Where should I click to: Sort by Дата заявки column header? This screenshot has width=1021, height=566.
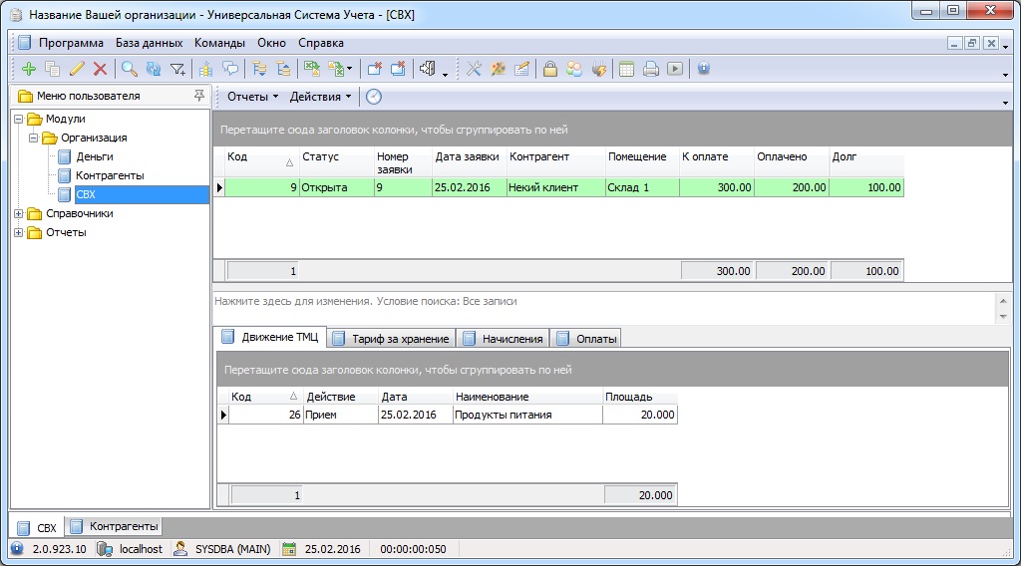click(469, 162)
